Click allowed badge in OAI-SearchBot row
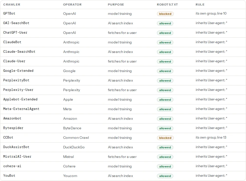The image size is (246, 181). pos(165,23)
